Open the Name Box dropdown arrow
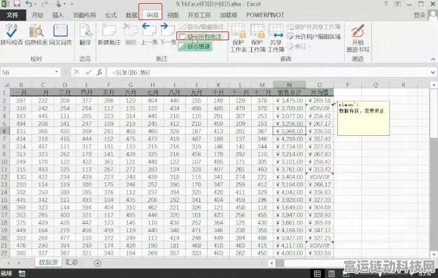 point(57,72)
